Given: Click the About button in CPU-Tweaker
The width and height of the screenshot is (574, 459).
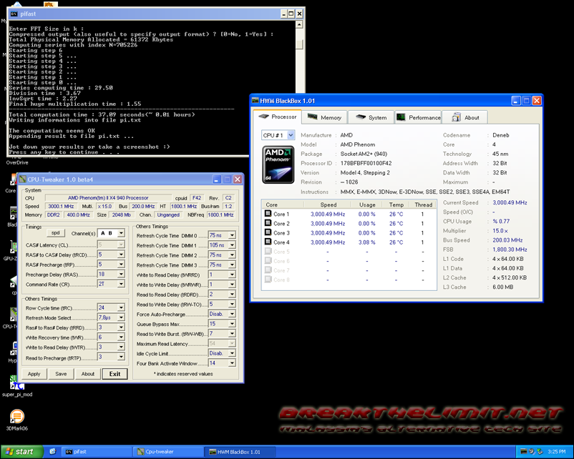Looking at the screenshot, I should 88,374.
